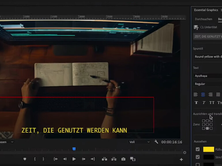
Task: Apply faux bold to the text
Action: click(x=196, y=103)
